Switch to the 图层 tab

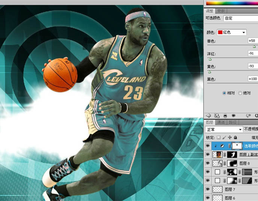209,122
